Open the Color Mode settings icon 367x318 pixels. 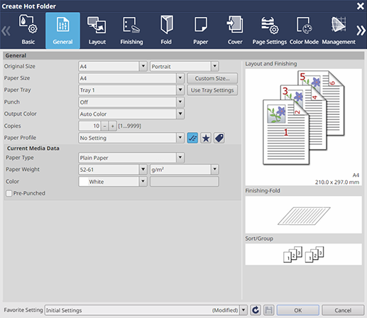(304, 31)
